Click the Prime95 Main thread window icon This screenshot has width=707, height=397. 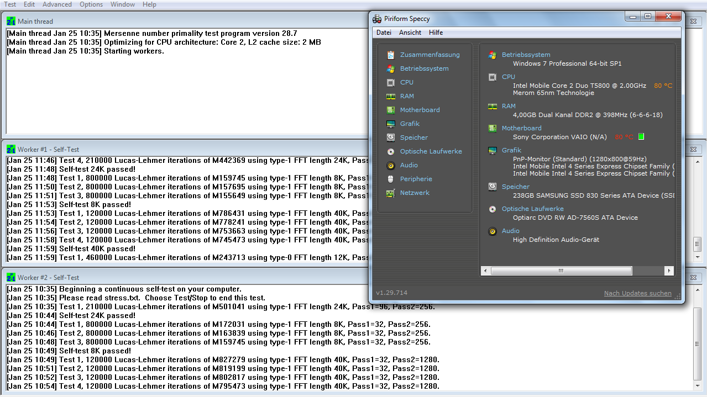click(11, 21)
